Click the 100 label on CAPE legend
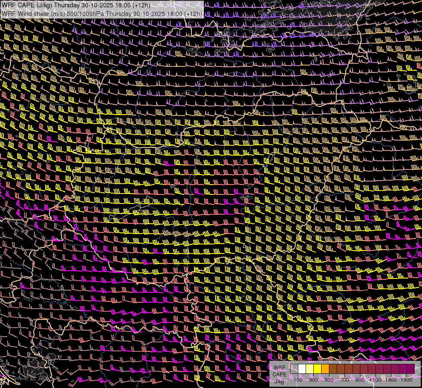The image size is (422, 388). tap(298, 380)
